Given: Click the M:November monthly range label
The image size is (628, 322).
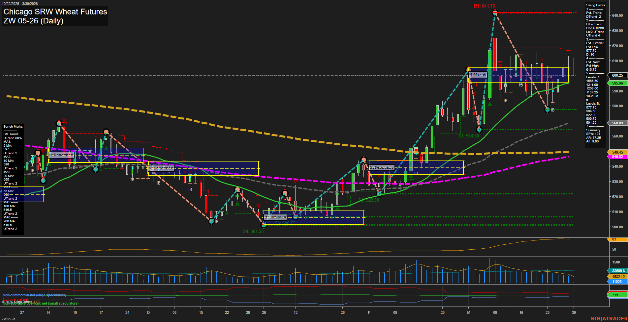Looking at the screenshot, I should click(x=61, y=155).
